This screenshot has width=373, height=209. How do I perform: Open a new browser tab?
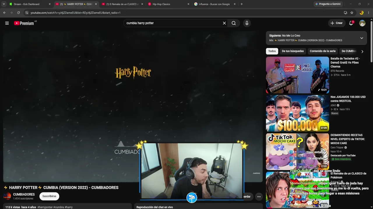242,4
